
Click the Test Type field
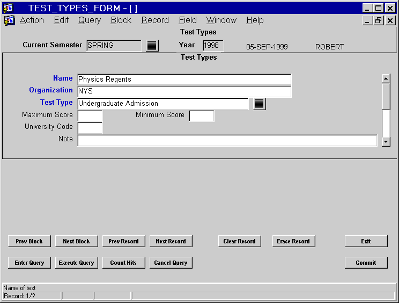pos(163,104)
